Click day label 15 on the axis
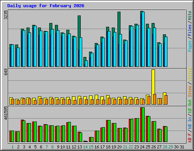The height and width of the screenshot is (151, 194). click(91, 147)
